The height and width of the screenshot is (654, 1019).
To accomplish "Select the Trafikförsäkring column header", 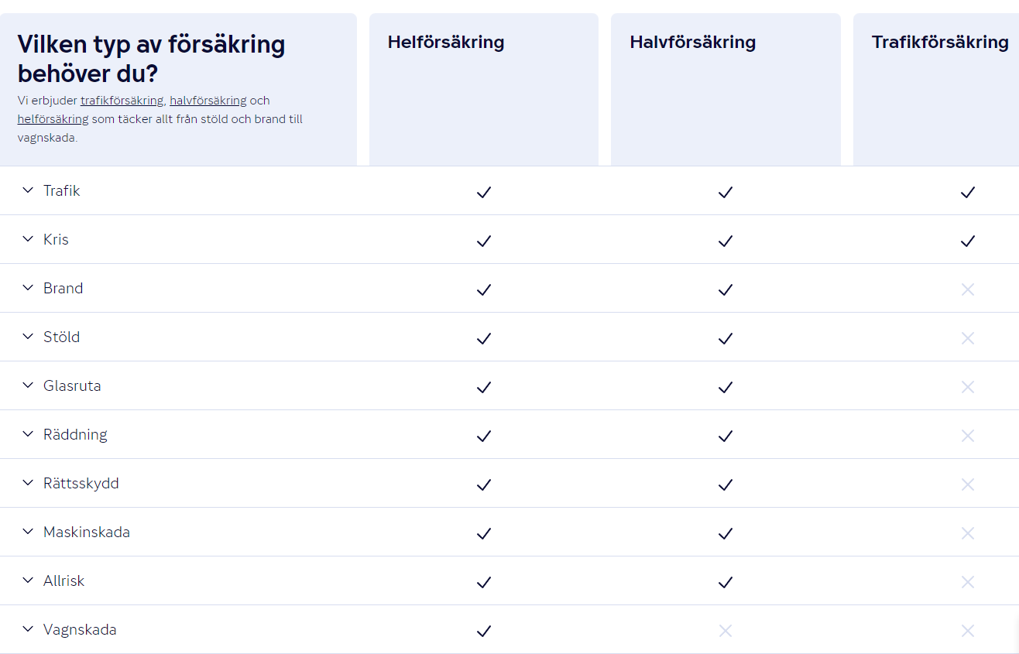I will coord(940,42).
